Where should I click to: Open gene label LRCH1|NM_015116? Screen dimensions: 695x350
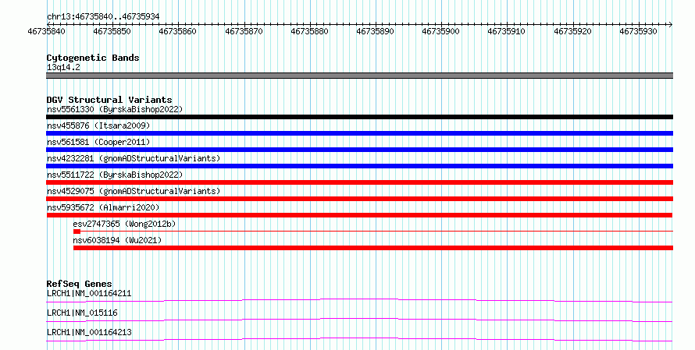pos(82,313)
